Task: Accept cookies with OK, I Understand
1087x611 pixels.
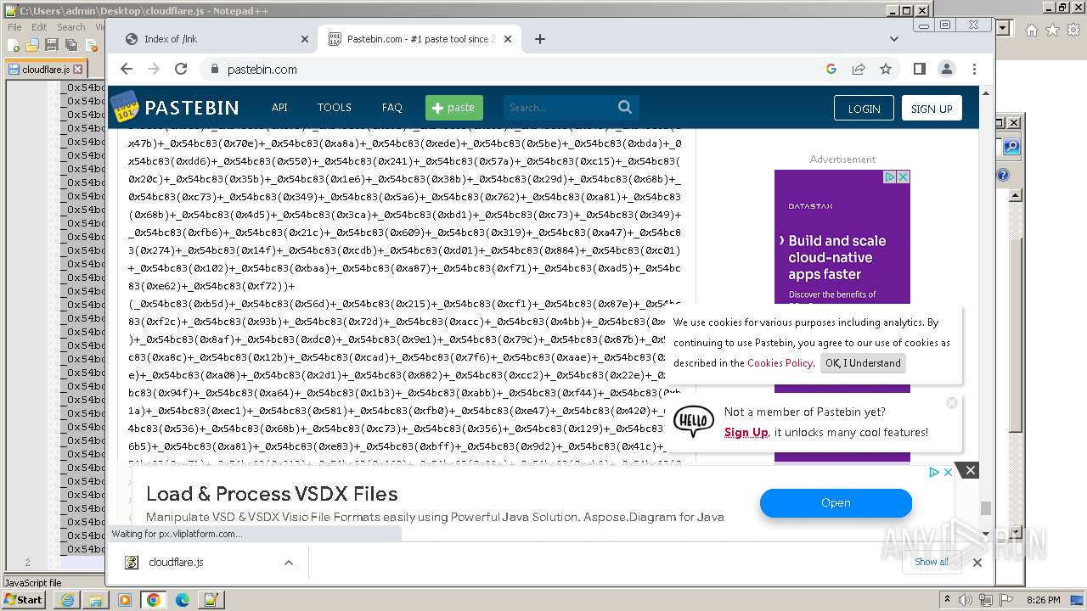Action: tap(863, 363)
